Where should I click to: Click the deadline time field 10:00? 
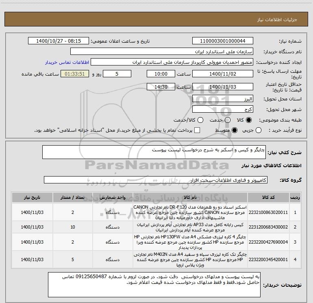click(x=161, y=74)
